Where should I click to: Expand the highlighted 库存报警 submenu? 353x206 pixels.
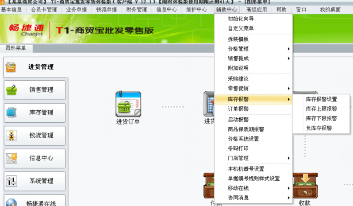coord(253,99)
